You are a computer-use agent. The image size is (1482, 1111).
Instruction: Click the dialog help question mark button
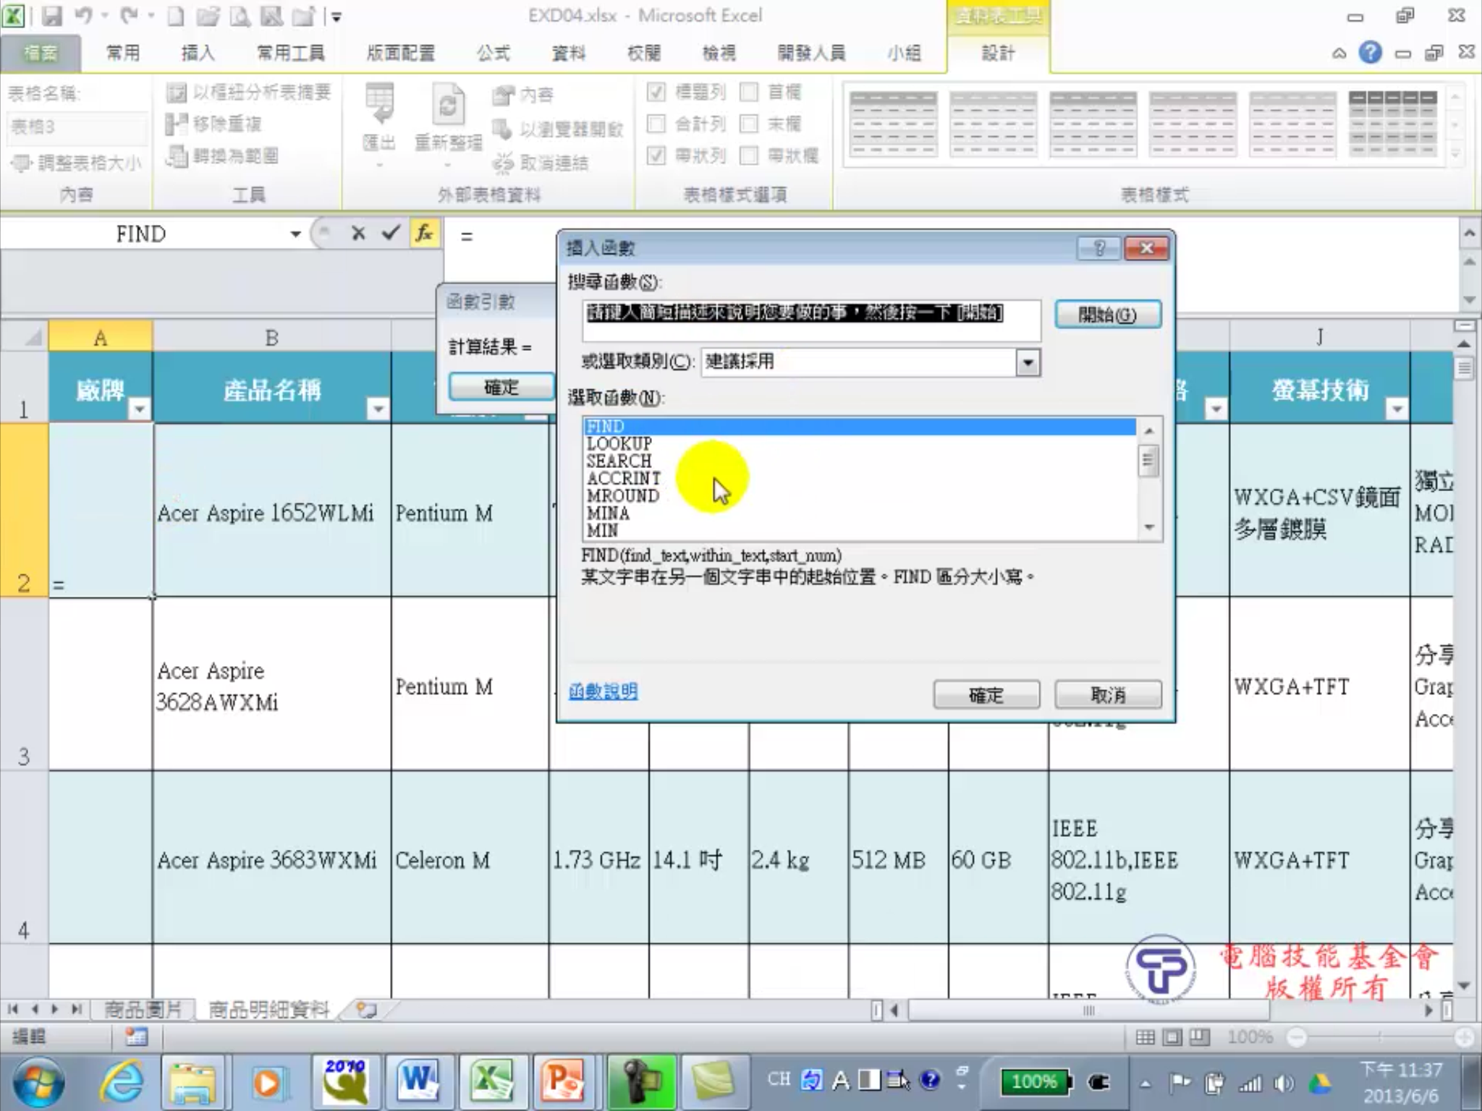coord(1098,248)
